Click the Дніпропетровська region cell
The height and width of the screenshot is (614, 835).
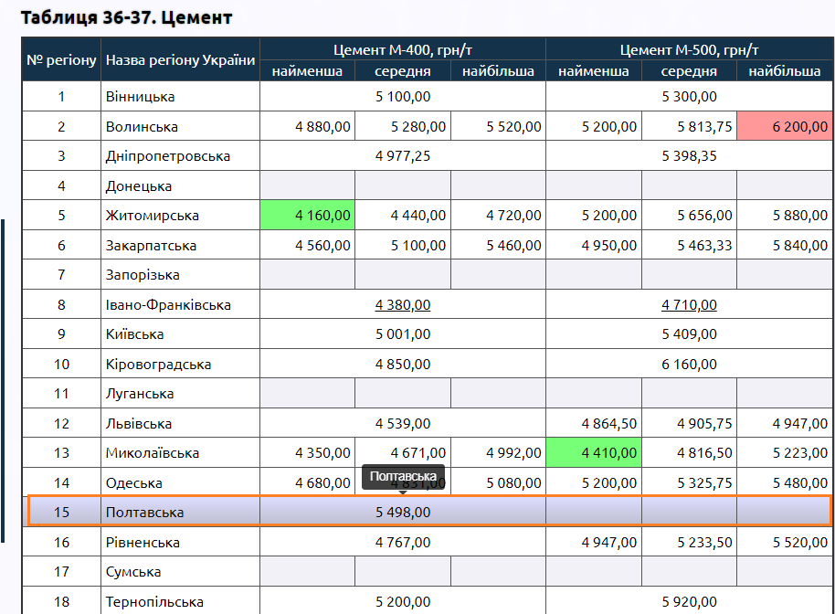[167, 156]
